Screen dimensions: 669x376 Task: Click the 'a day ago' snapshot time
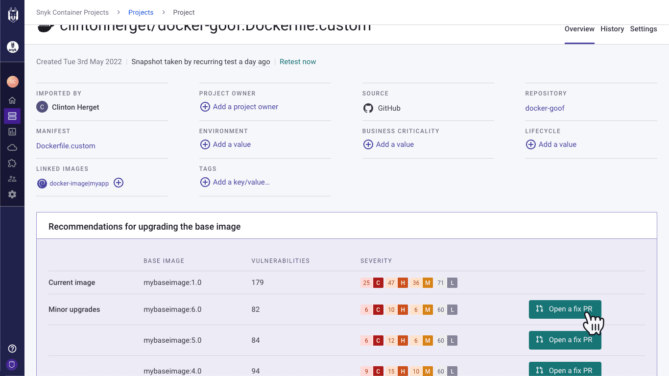(x=254, y=62)
